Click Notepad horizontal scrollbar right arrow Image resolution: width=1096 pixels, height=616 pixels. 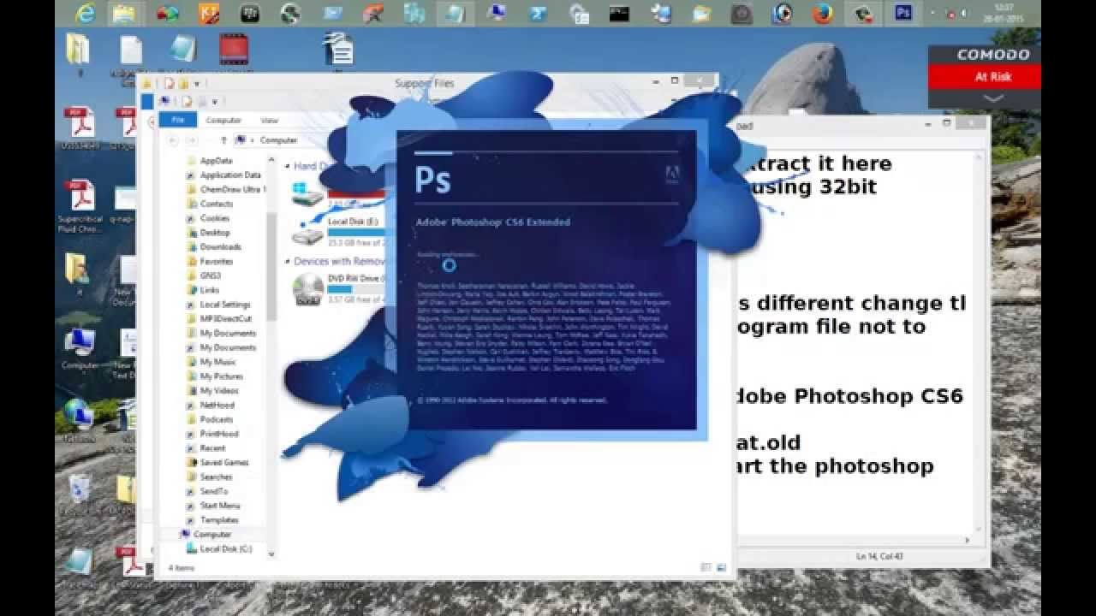coord(968,541)
